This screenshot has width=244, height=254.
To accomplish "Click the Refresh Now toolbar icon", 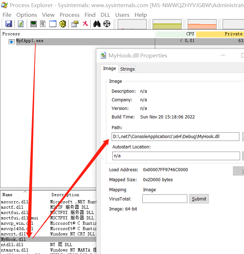I will [21, 24].
